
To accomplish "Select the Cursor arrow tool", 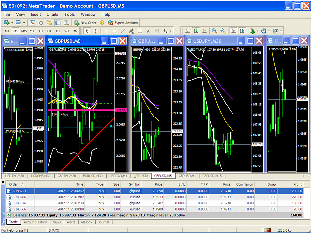I will pyautogui.click(x=87, y=31).
